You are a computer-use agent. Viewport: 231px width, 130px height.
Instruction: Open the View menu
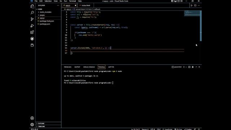coord(56,1)
